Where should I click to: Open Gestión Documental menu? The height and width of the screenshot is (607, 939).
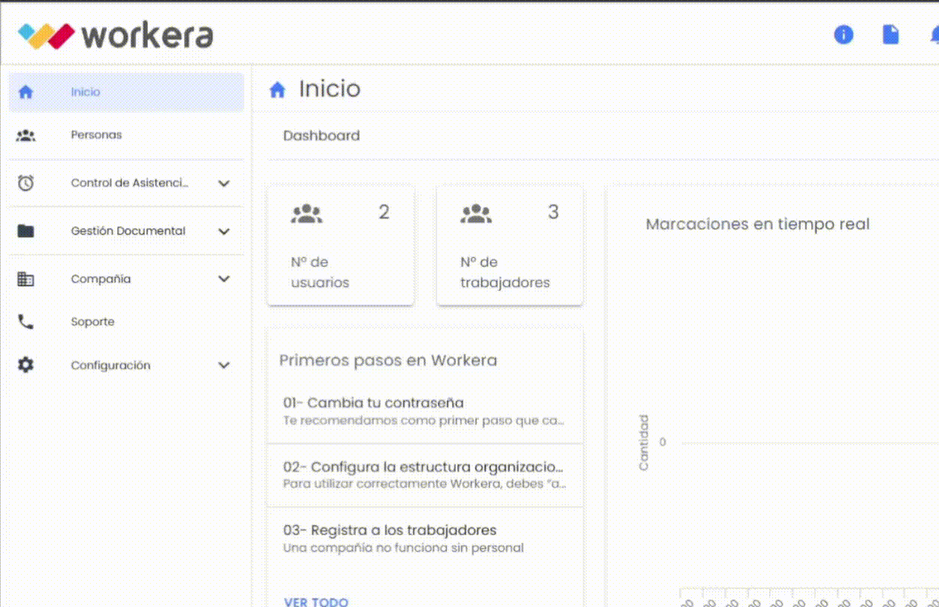tap(126, 231)
